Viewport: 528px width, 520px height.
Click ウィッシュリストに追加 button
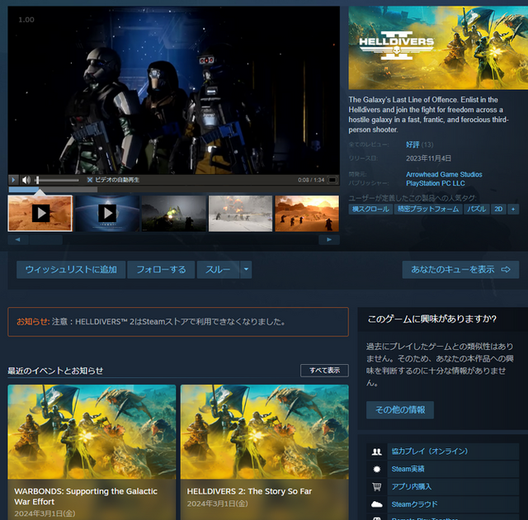(x=71, y=269)
